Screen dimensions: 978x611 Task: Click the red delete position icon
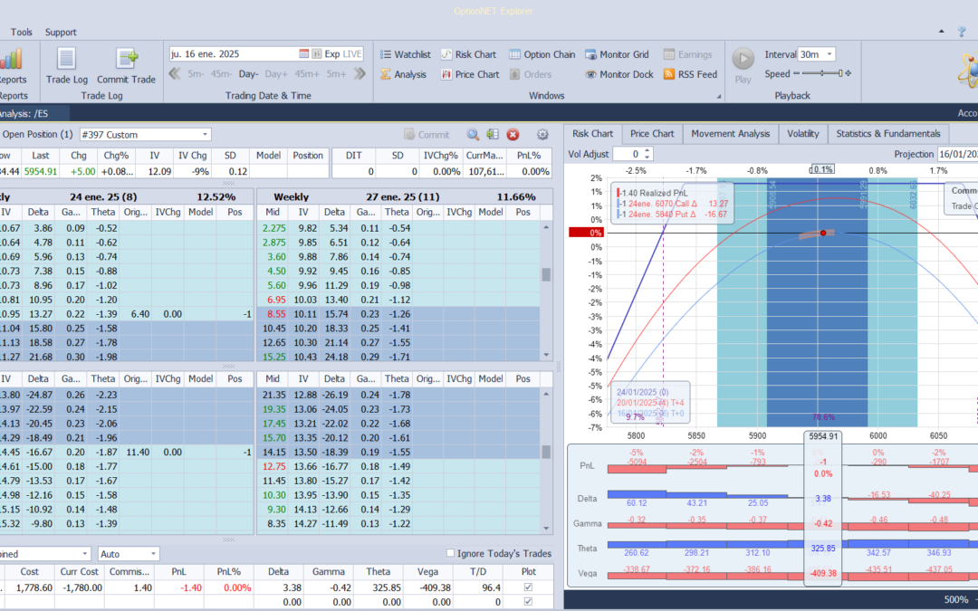click(513, 135)
